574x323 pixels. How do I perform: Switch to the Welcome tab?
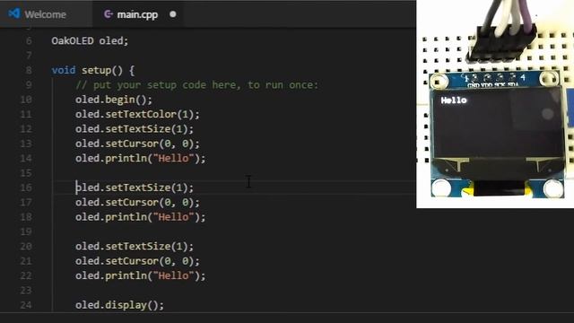point(46,14)
